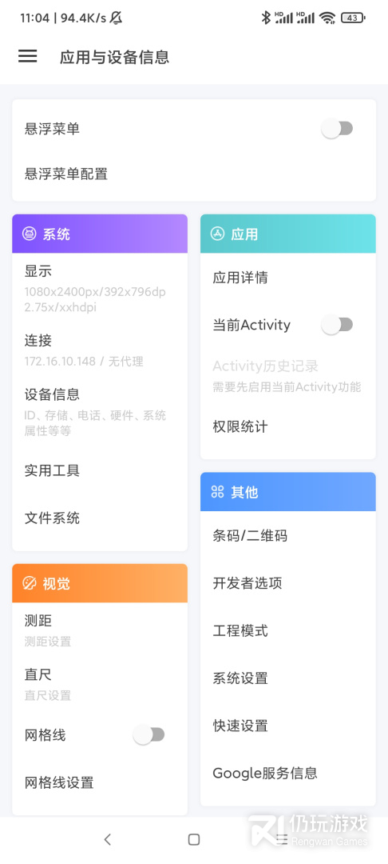The width and height of the screenshot is (388, 864).
Task: Tap the 系统 section header icon
Action: (29, 234)
